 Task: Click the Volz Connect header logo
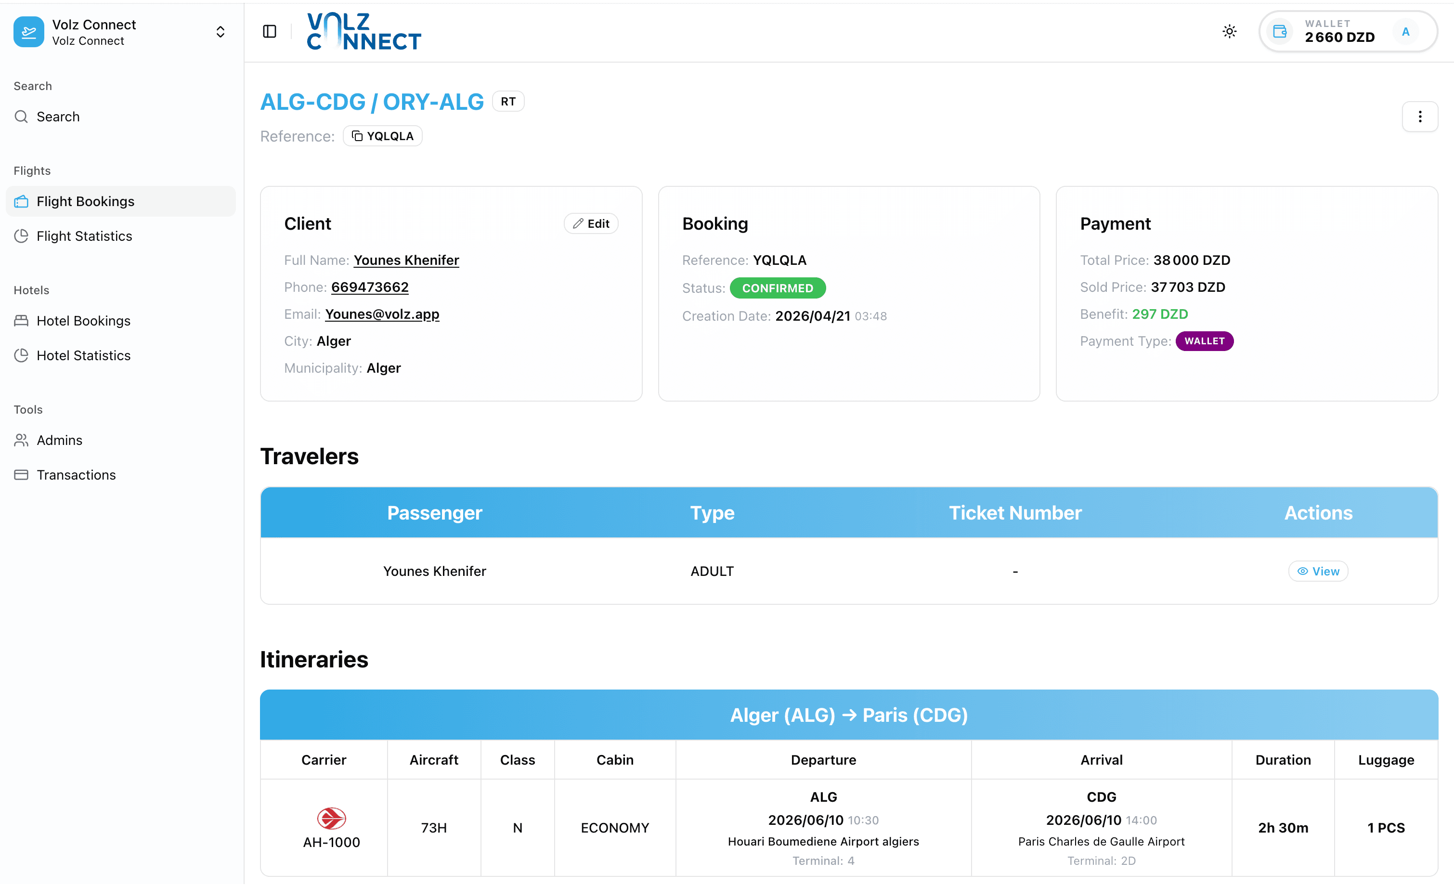tap(364, 31)
